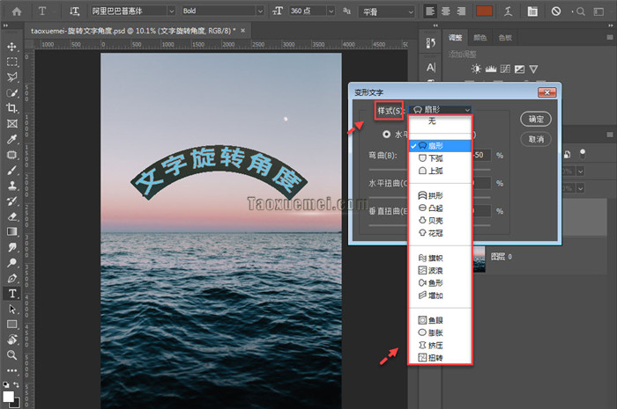Screen dimensions: 617x409
Task: Choose the Flag warp style
Action: 440,258
